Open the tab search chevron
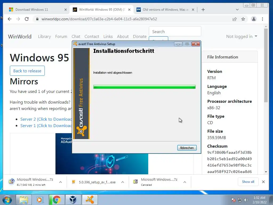 click(x=237, y=10)
